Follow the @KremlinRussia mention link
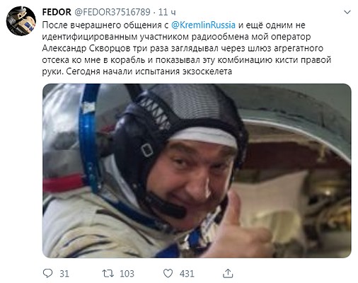 (203, 25)
